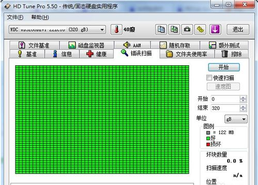Click the 开始 button to start scan
The width and height of the screenshot is (258, 185).
(223, 67)
